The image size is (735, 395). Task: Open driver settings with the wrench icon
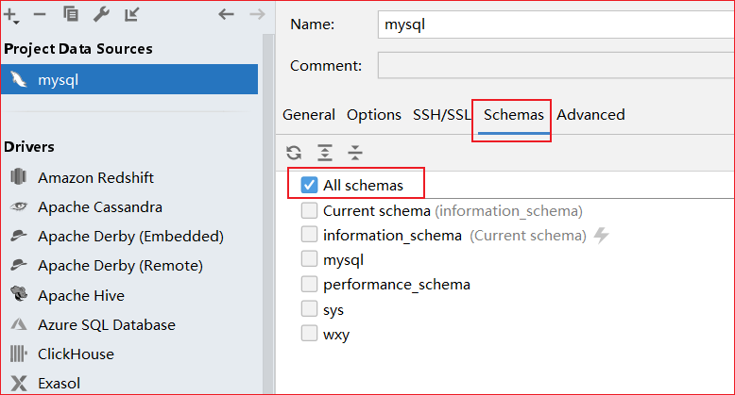click(x=101, y=14)
